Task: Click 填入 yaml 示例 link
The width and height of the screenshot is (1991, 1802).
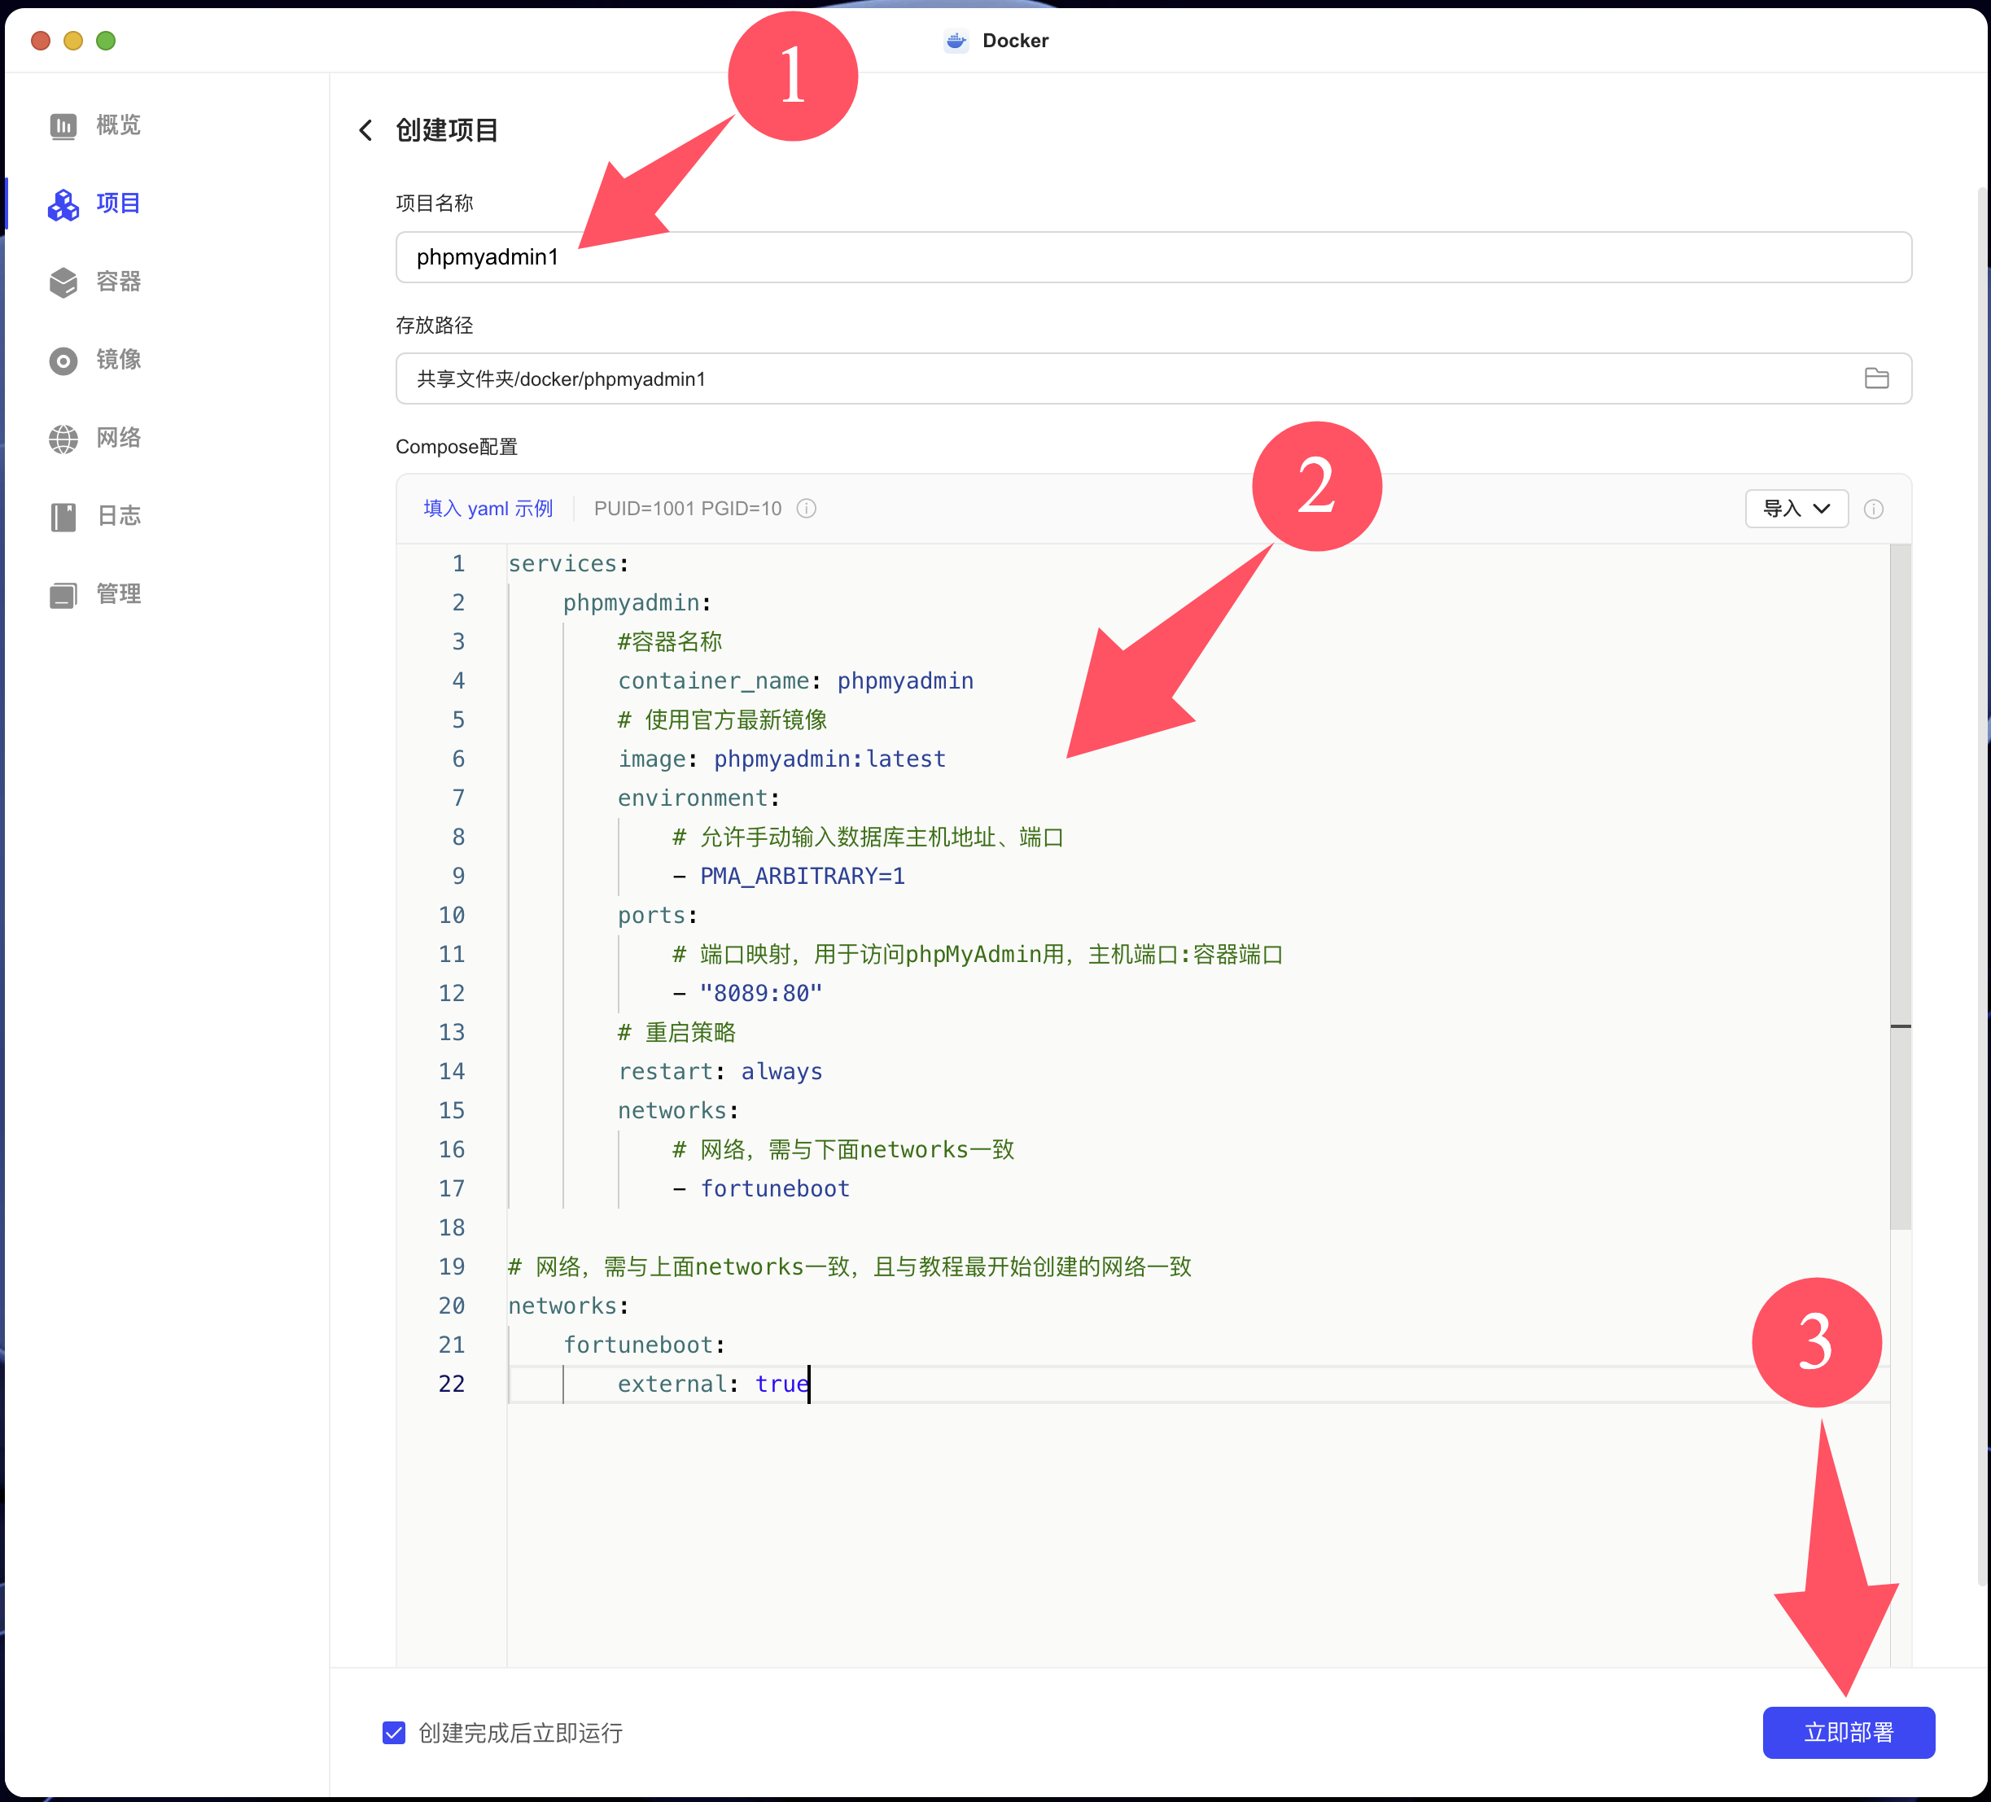Action: [488, 509]
